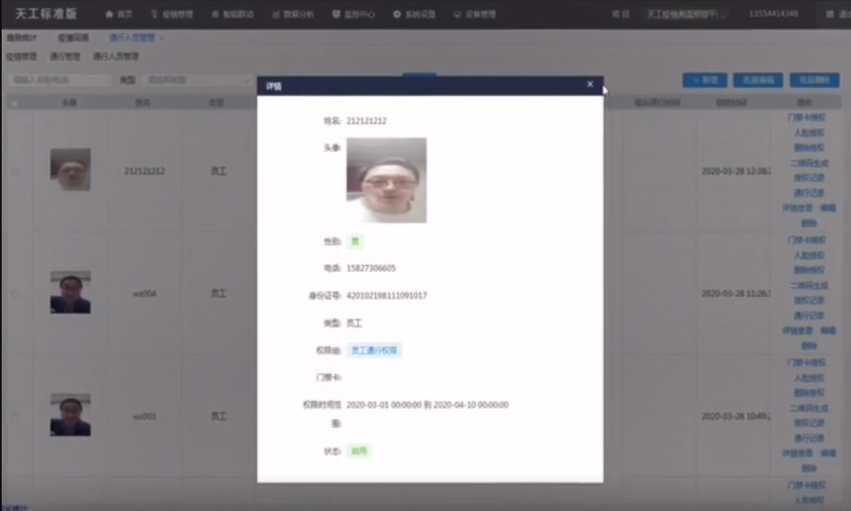The height and width of the screenshot is (511, 851).
Task: Click the face photo thumbnail of wz004
Action: tap(70, 293)
